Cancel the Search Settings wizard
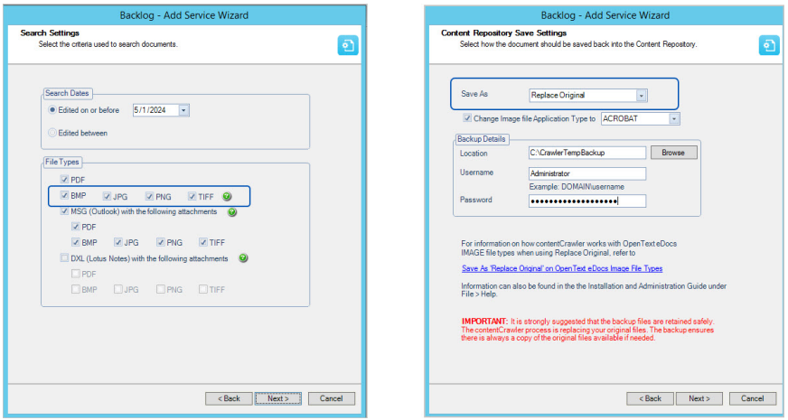This screenshot has height=420, width=788. (331, 398)
